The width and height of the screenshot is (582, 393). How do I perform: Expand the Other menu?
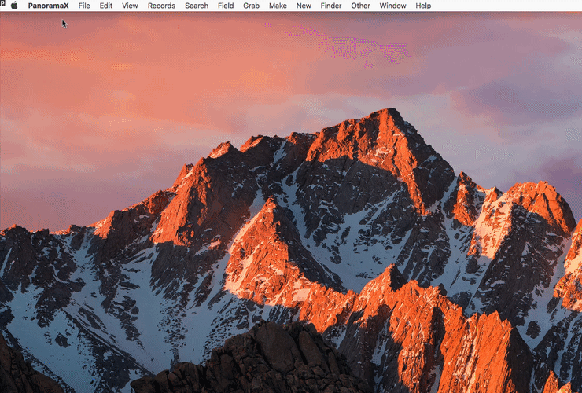coord(360,6)
